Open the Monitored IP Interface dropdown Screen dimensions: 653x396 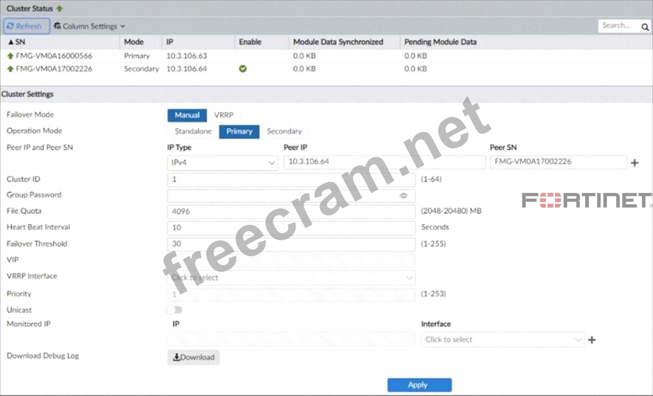pyautogui.click(x=502, y=340)
